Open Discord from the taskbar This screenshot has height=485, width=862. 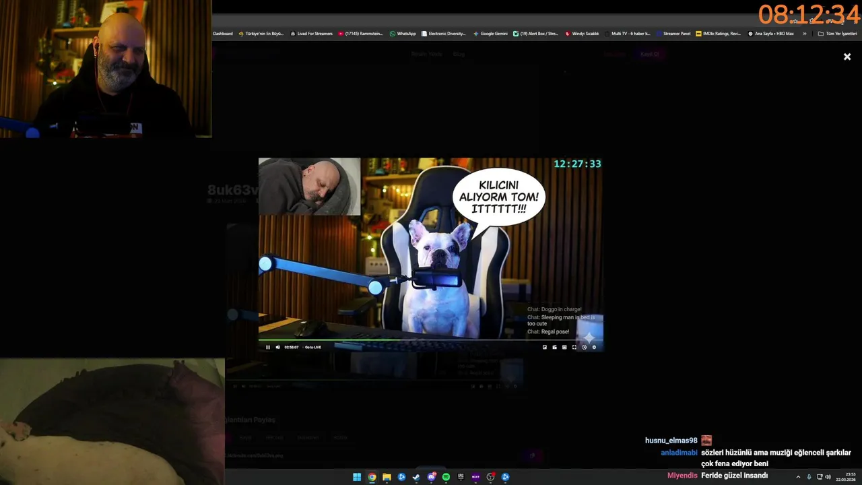tap(431, 477)
